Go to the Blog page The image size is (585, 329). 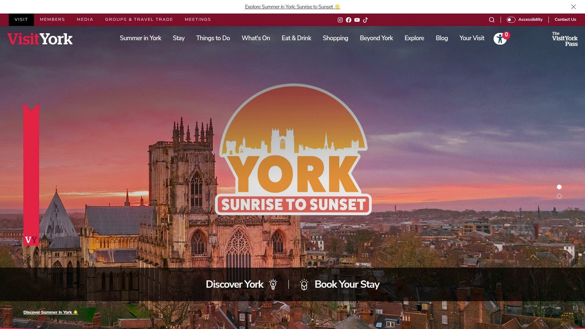pyautogui.click(x=442, y=38)
